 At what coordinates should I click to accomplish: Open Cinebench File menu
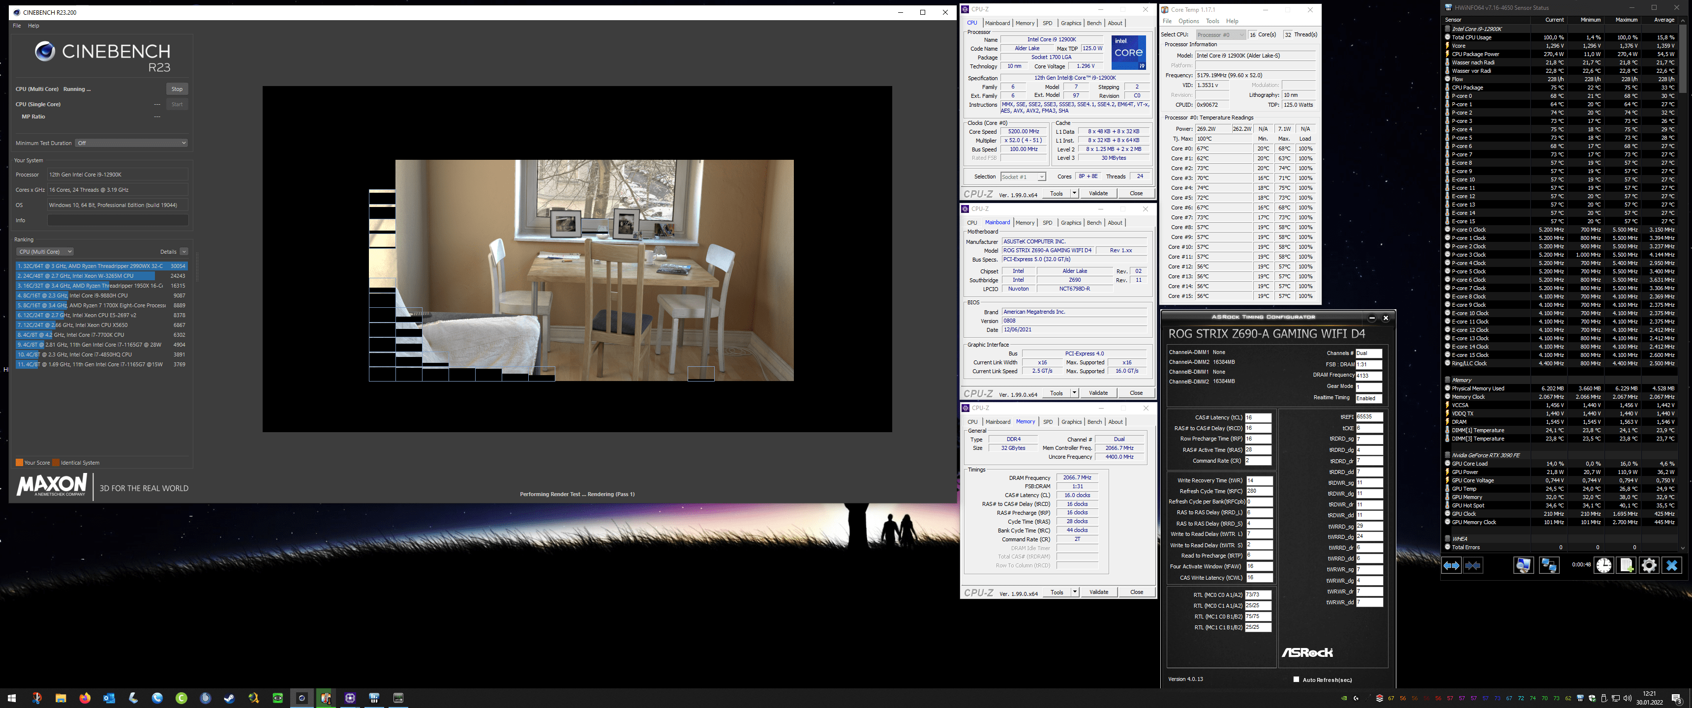pos(17,26)
